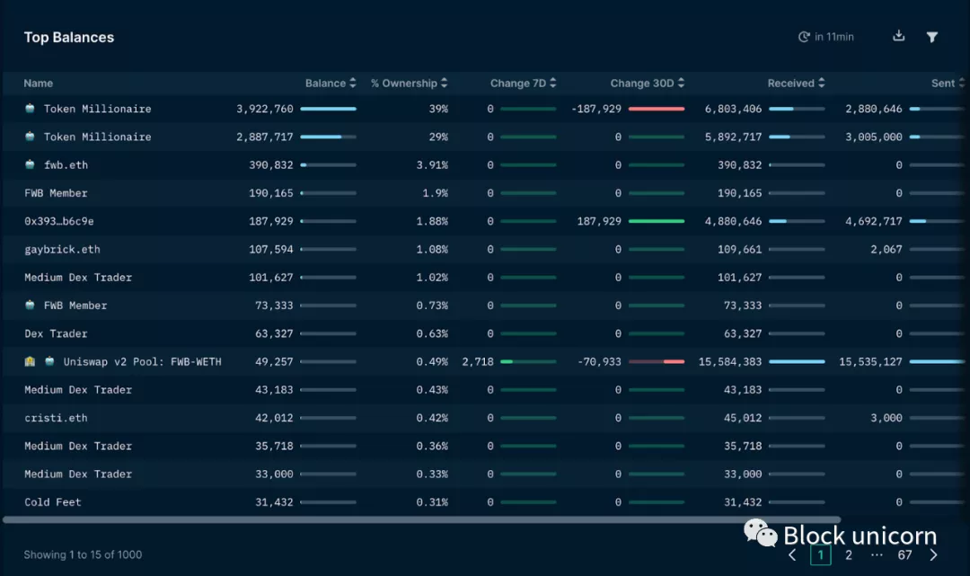This screenshot has height=576, width=970.
Task: Jump to page 67
Action: pos(904,555)
